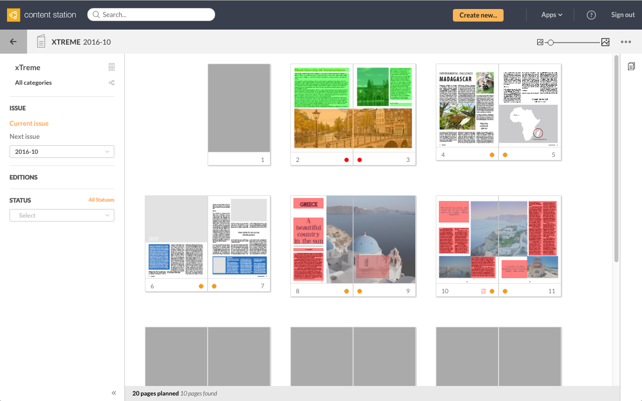Click the back arrow to leave the issue
642x401 pixels.
click(x=13, y=42)
